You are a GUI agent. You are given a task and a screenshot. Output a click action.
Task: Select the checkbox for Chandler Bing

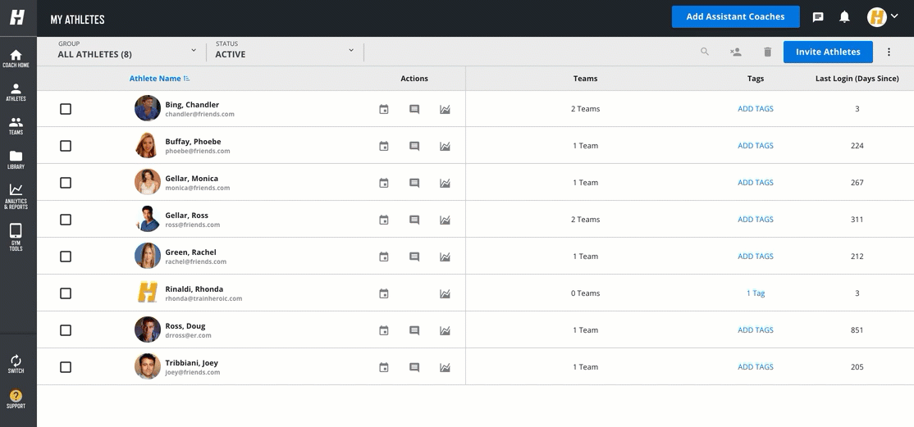coord(66,109)
